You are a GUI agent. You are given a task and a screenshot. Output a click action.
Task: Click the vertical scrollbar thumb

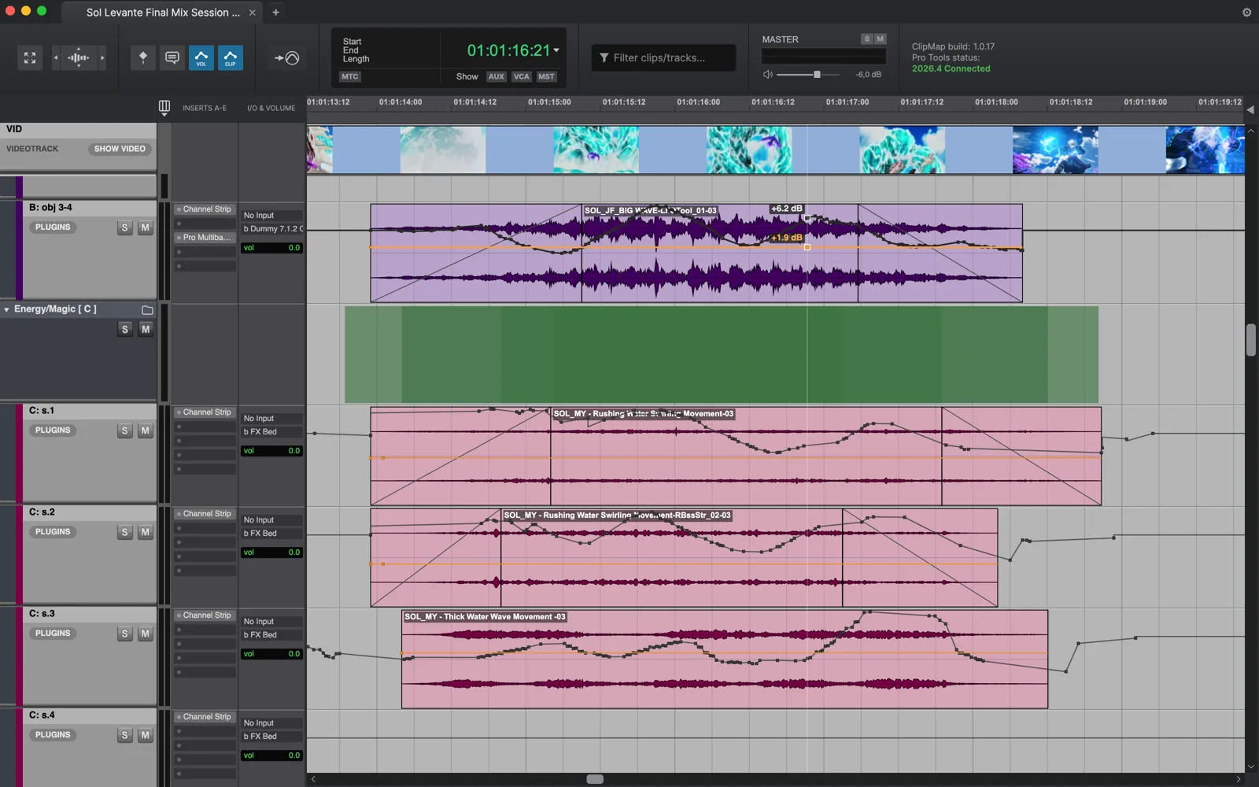coord(1250,339)
